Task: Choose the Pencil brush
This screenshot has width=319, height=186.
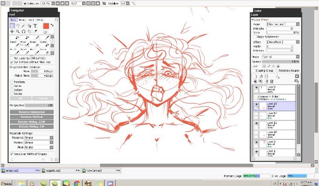Action: (15, 43)
